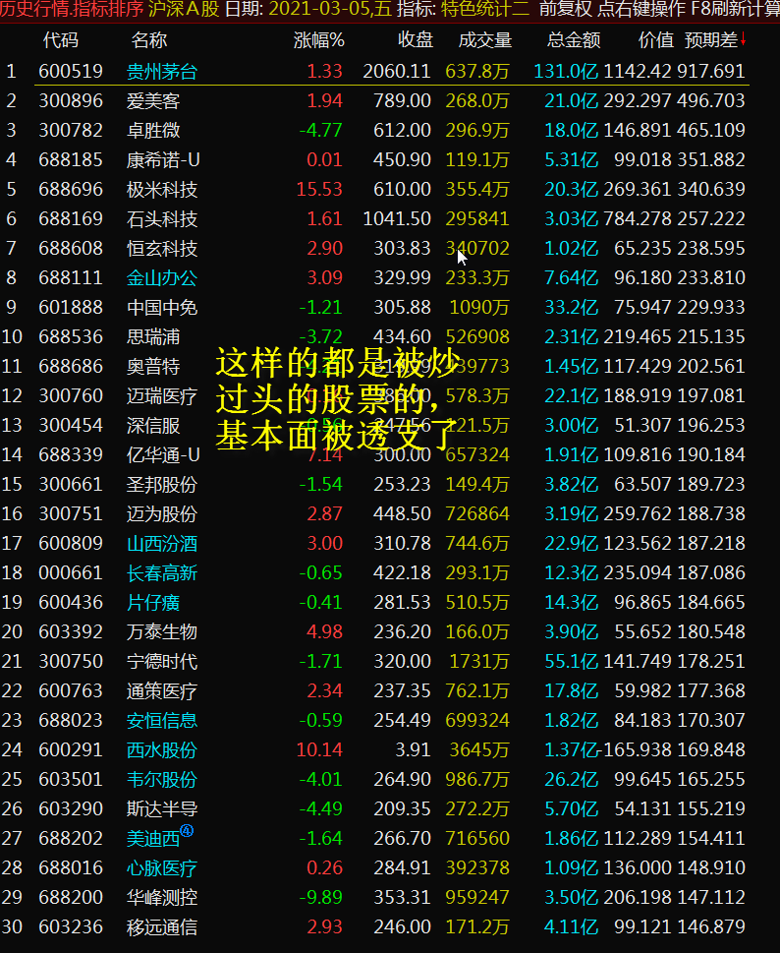The image size is (780, 953).
Task: Click stock code 603236
Action: click(x=71, y=926)
